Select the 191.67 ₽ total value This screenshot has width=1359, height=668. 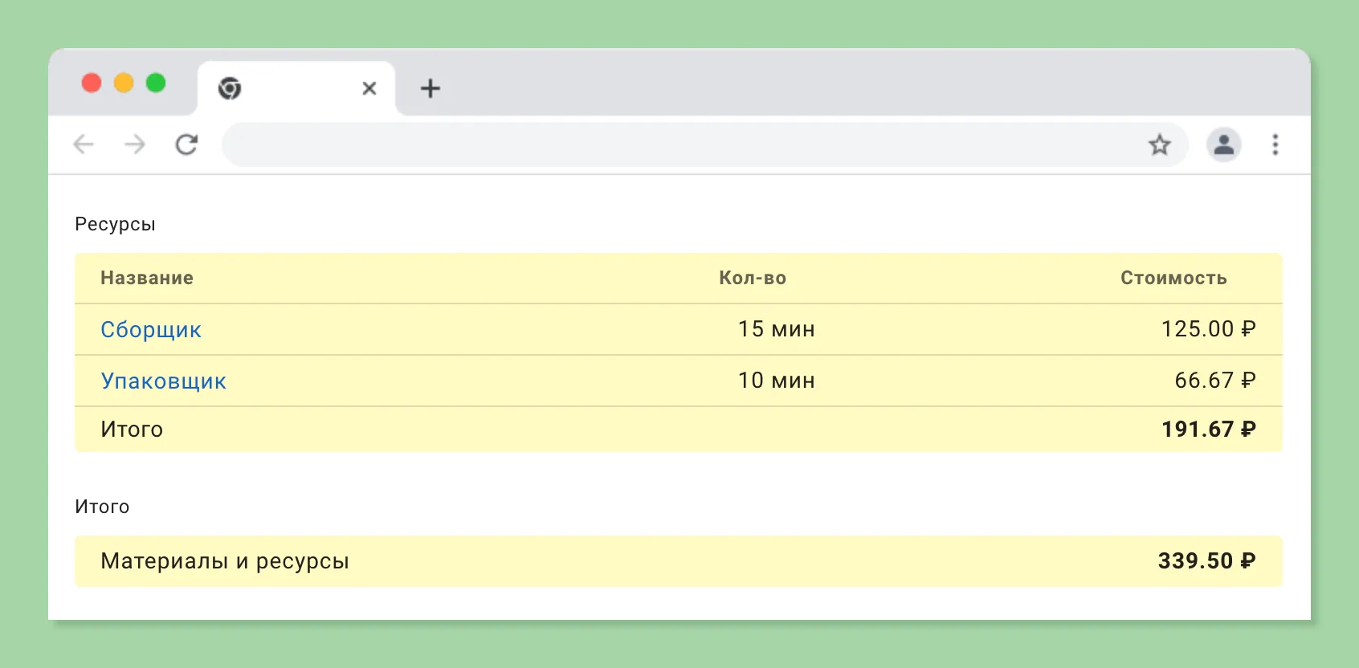[x=1209, y=429]
